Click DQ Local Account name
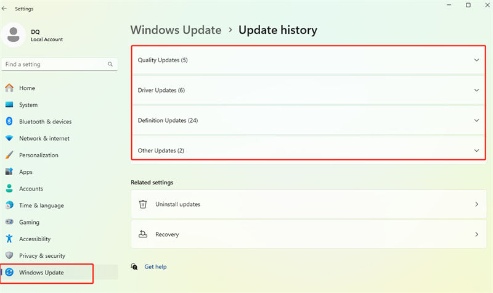 47,35
